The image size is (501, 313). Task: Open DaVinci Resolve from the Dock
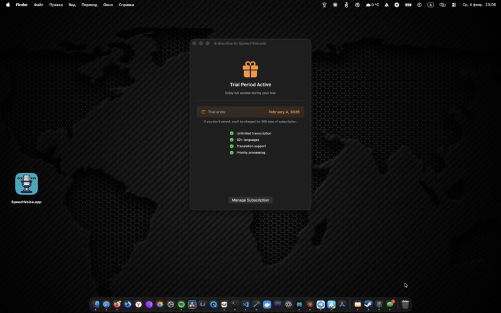click(192, 304)
